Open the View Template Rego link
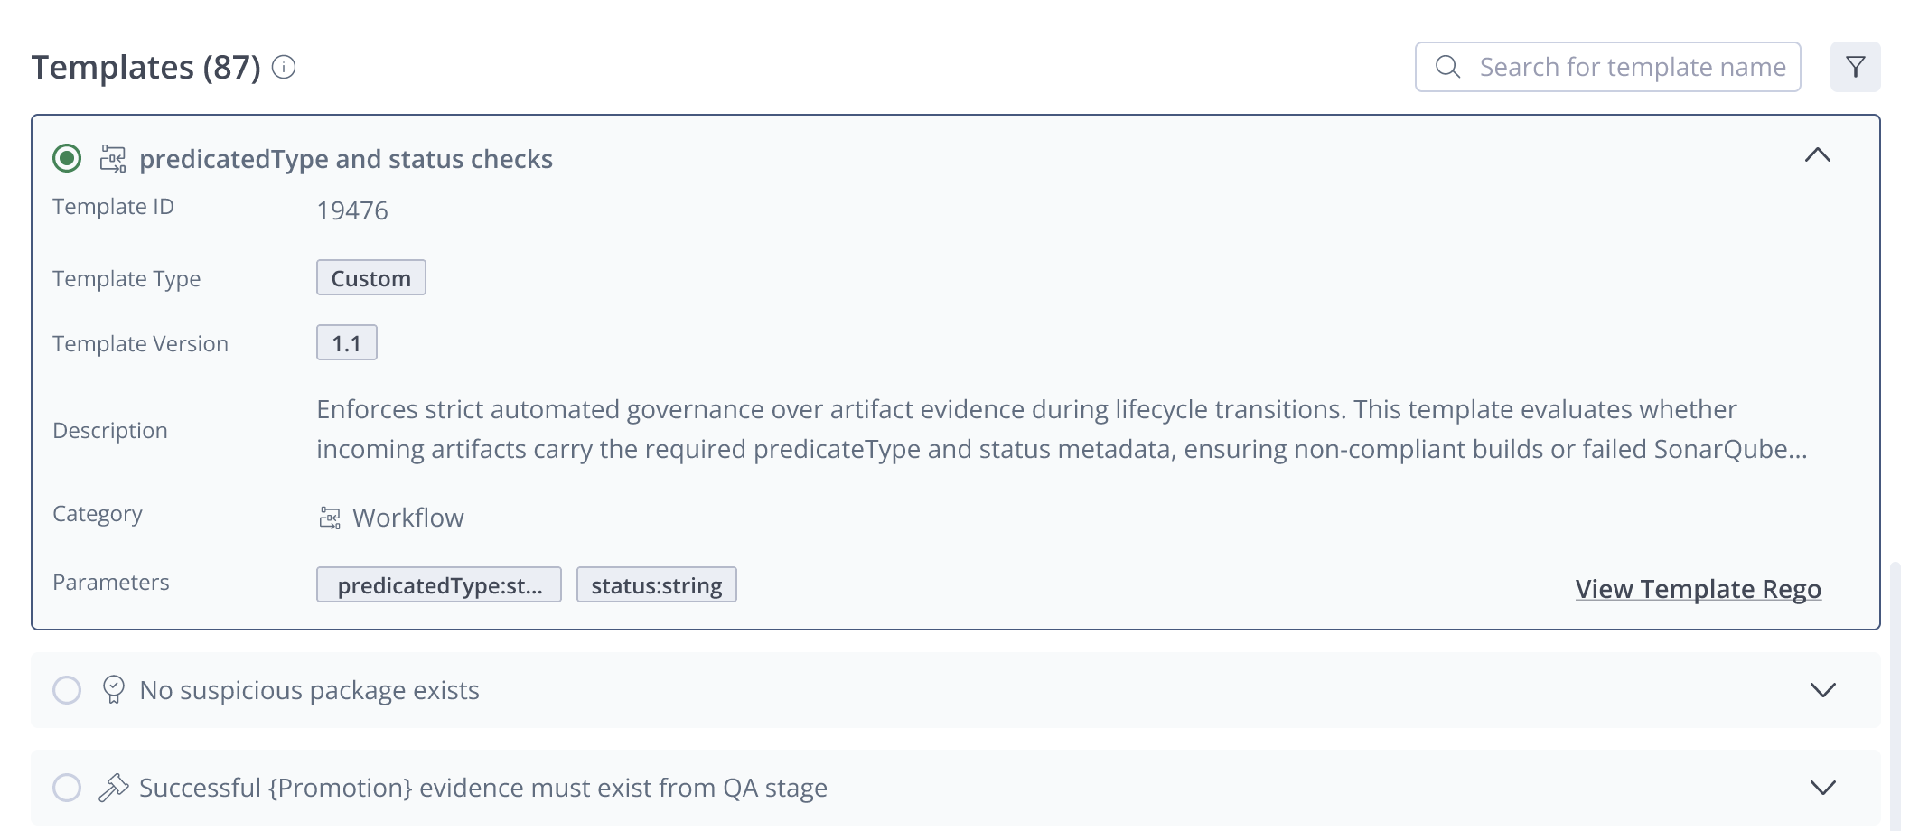The width and height of the screenshot is (1919, 831). [x=1698, y=589]
